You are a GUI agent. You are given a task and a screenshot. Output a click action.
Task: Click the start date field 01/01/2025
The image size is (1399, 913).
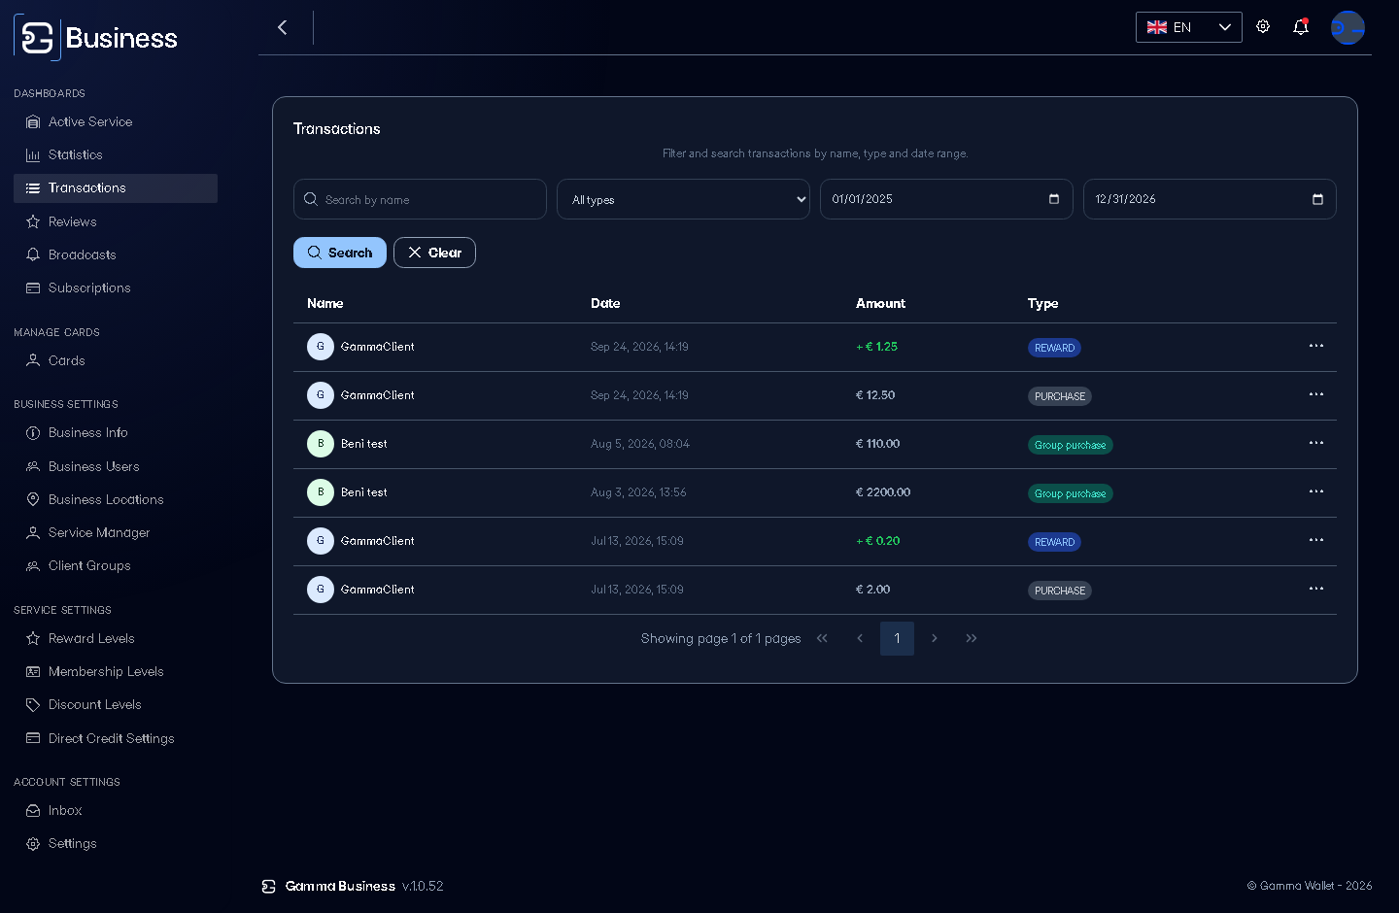tap(946, 199)
